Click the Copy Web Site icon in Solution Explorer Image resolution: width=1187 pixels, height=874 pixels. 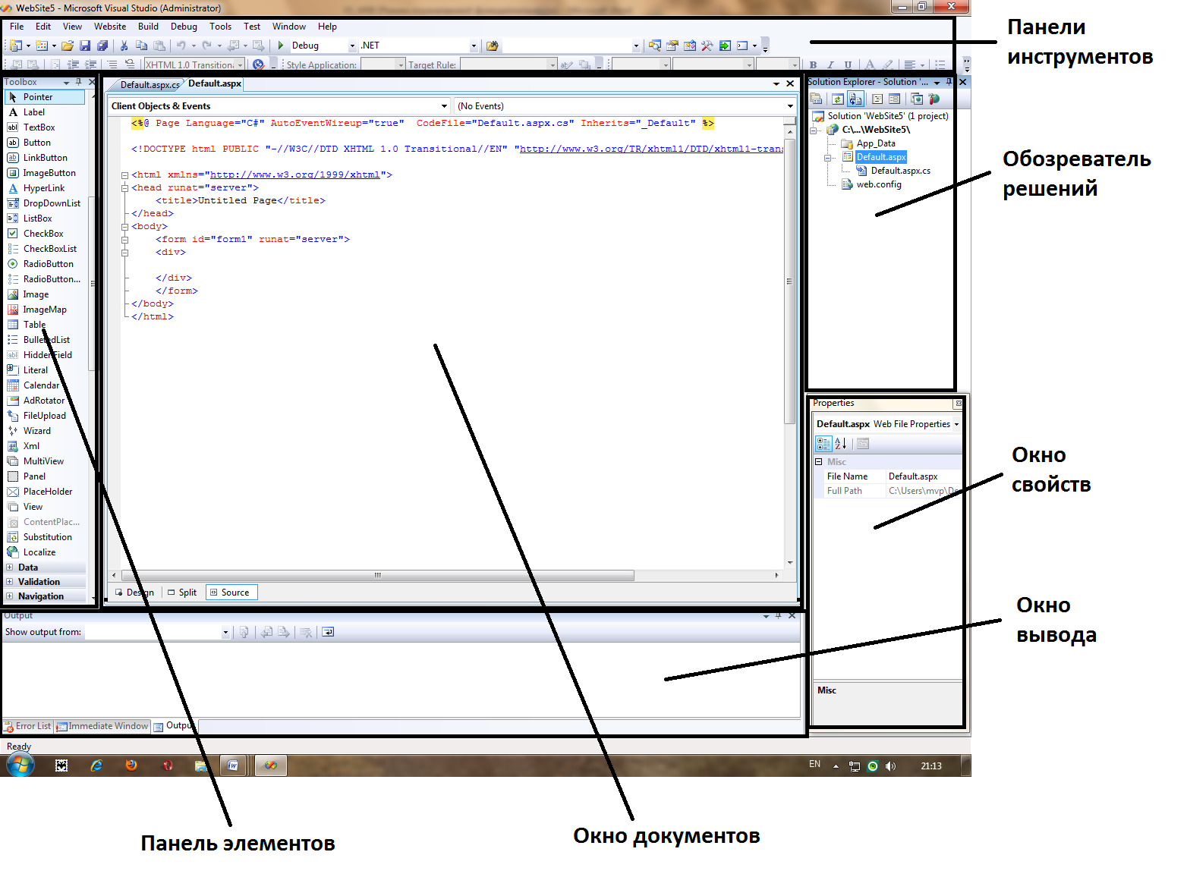(917, 99)
